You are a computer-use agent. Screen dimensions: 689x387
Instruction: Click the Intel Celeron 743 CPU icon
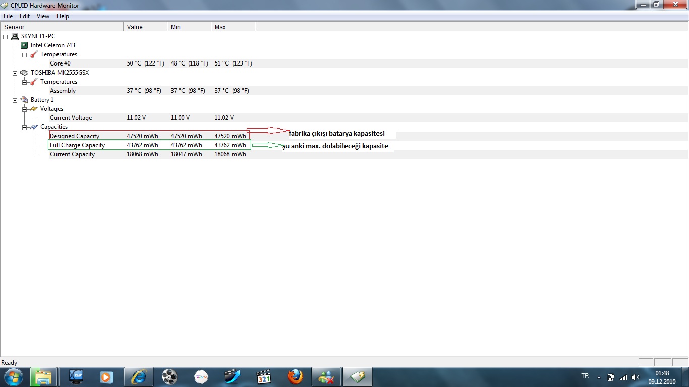point(24,45)
